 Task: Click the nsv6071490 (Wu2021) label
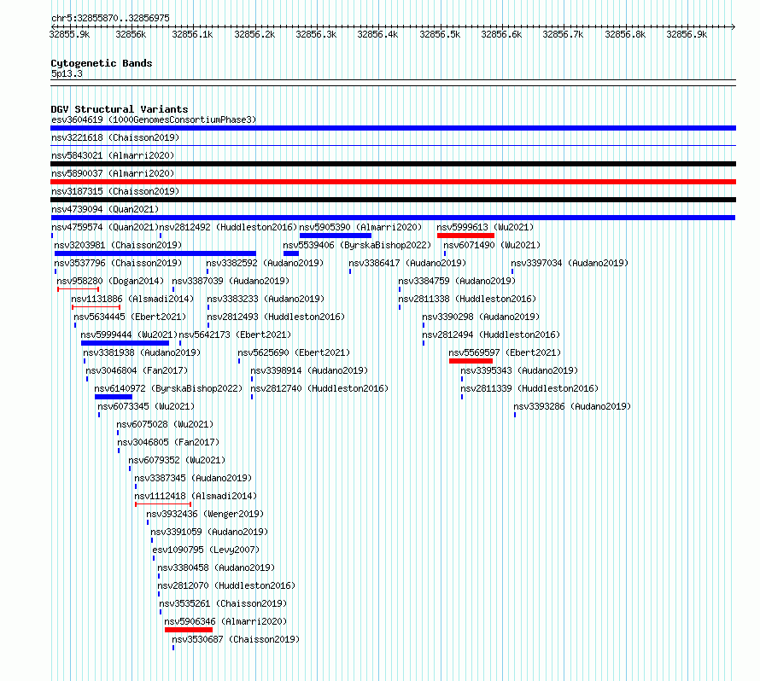[x=492, y=245]
